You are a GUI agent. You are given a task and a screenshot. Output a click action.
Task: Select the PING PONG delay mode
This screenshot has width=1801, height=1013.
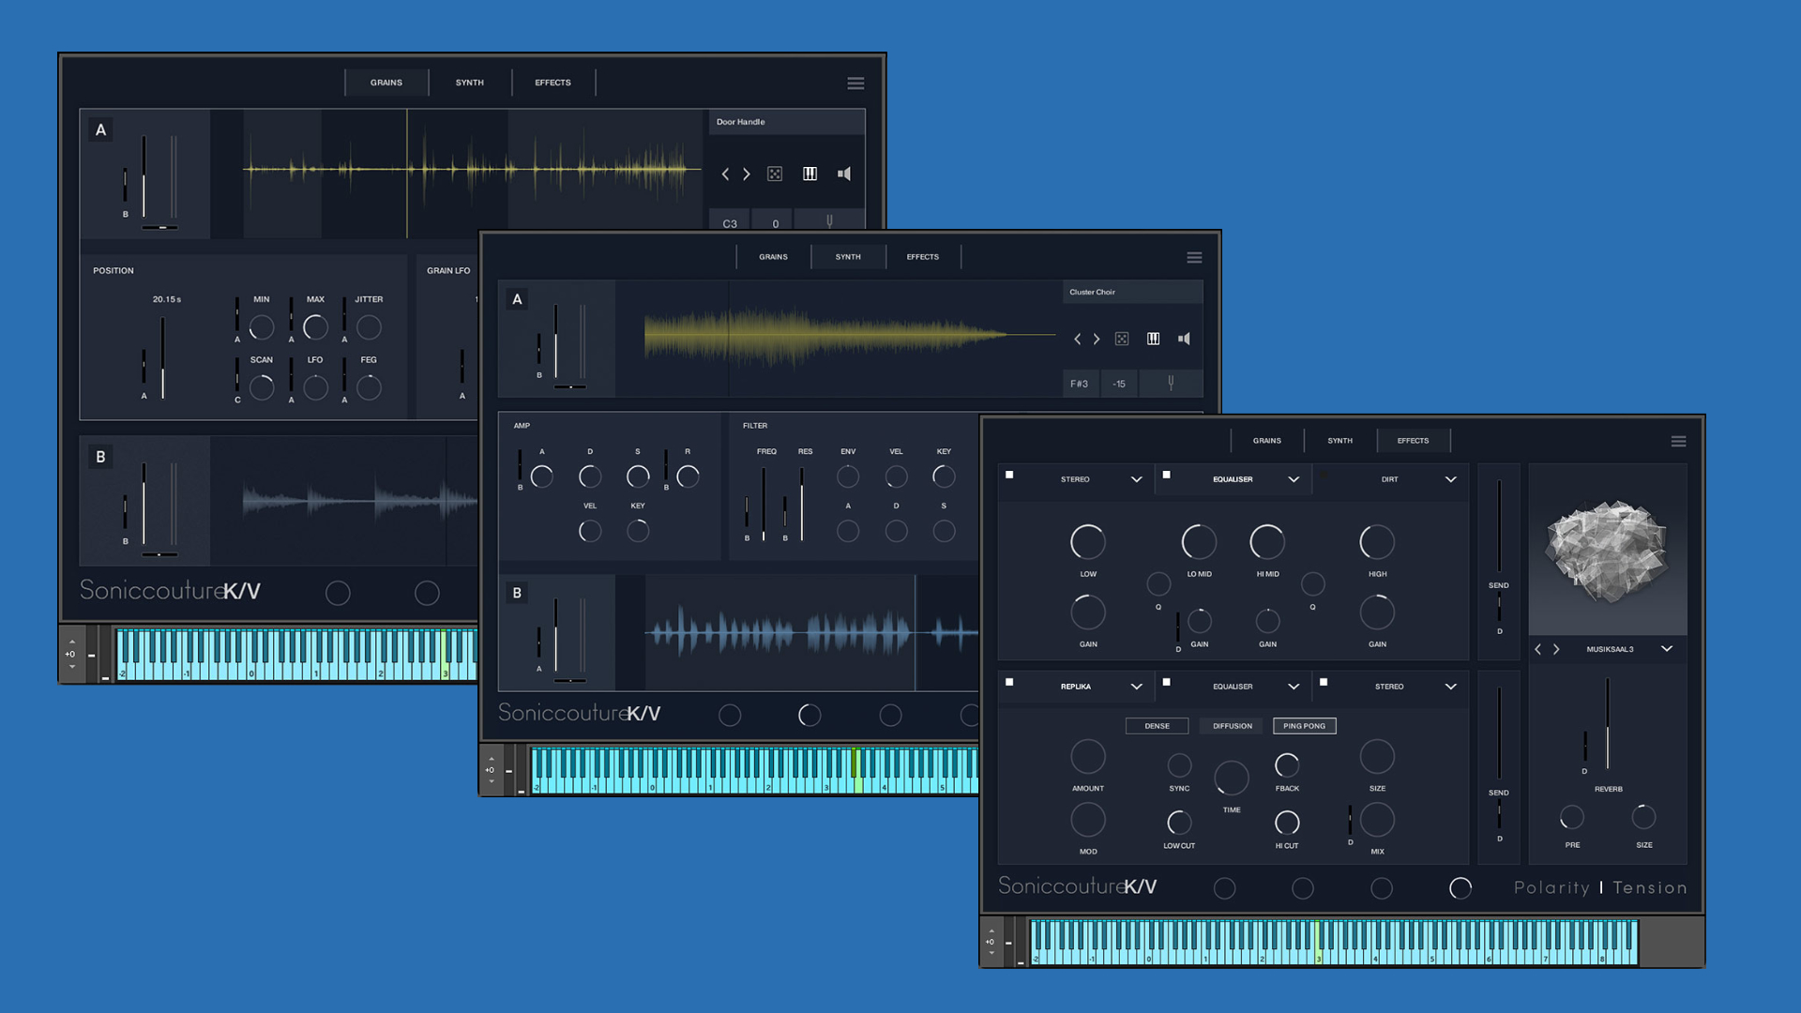tap(1304, 726)
